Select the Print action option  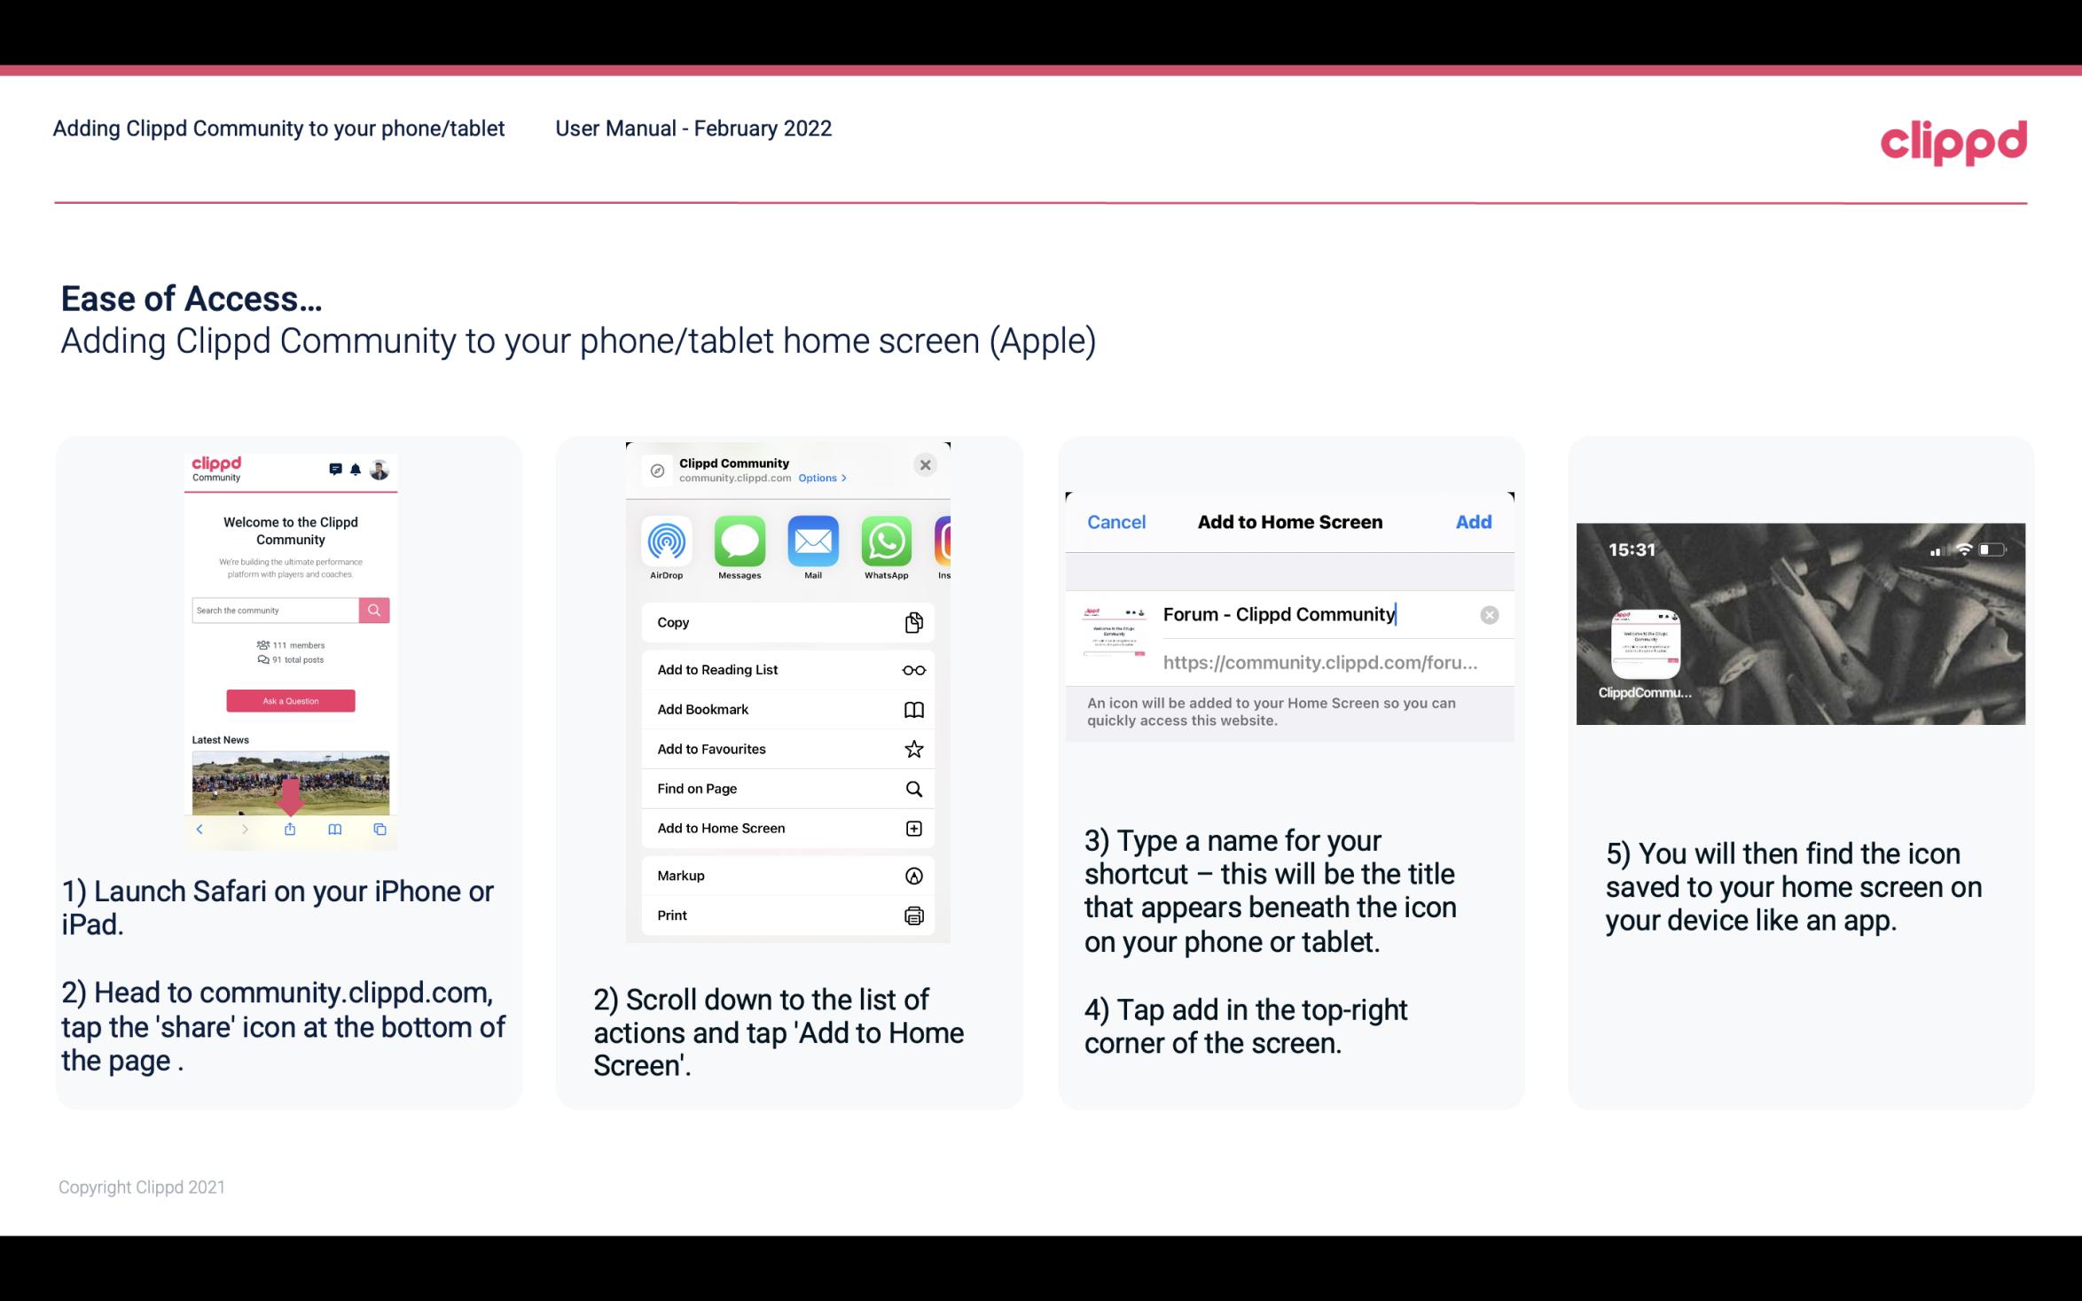(x=787, y=915)
